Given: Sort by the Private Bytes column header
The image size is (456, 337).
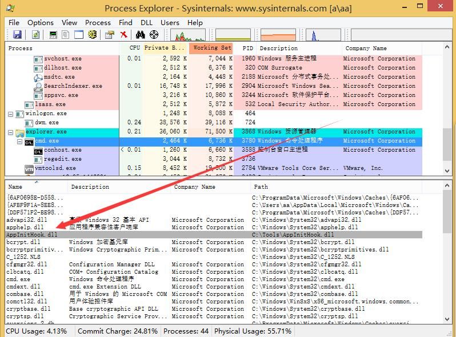Looking at the screenshot, I should 166,48.
